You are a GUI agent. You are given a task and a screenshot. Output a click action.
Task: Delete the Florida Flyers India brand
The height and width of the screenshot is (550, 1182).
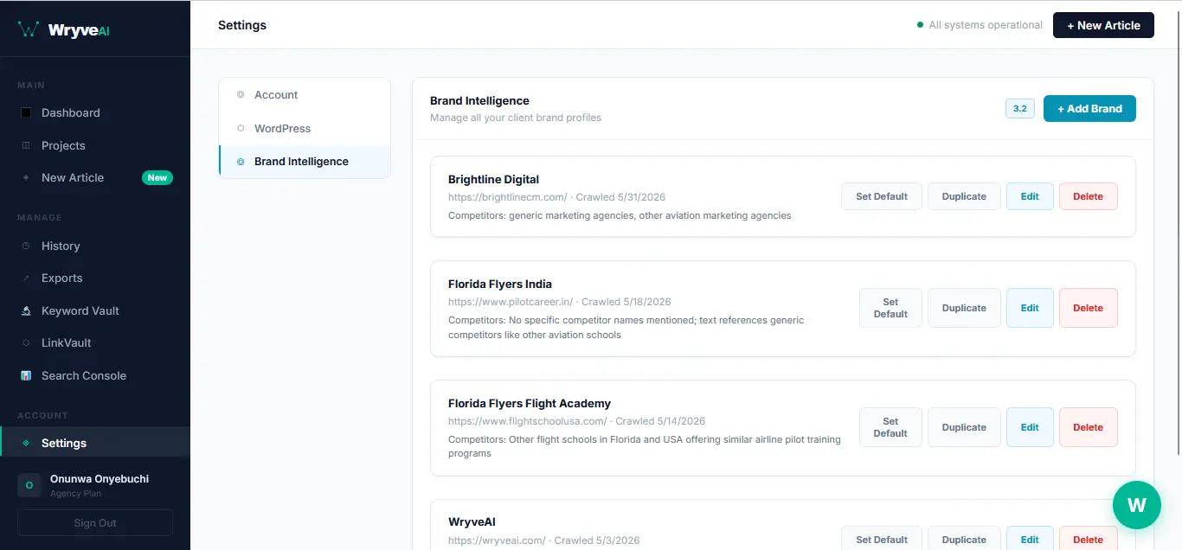coord(1089,308)
